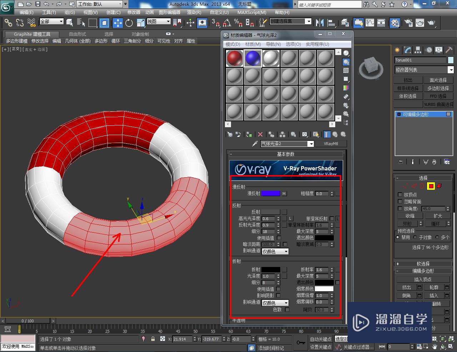This screenshot has width=457, height=352.
Task: Collapse the 基本参数 rollout
Action: [x=286, y=154]
